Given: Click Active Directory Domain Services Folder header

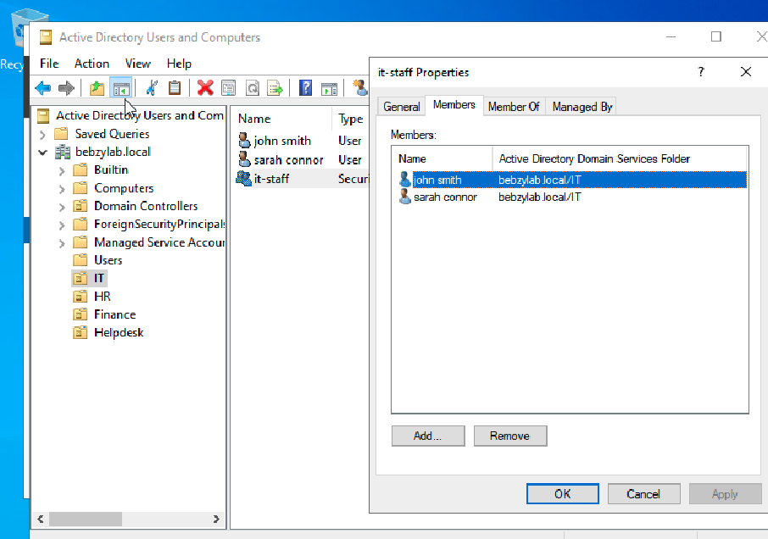Looking at the screenshot, I should click(619, 158).
